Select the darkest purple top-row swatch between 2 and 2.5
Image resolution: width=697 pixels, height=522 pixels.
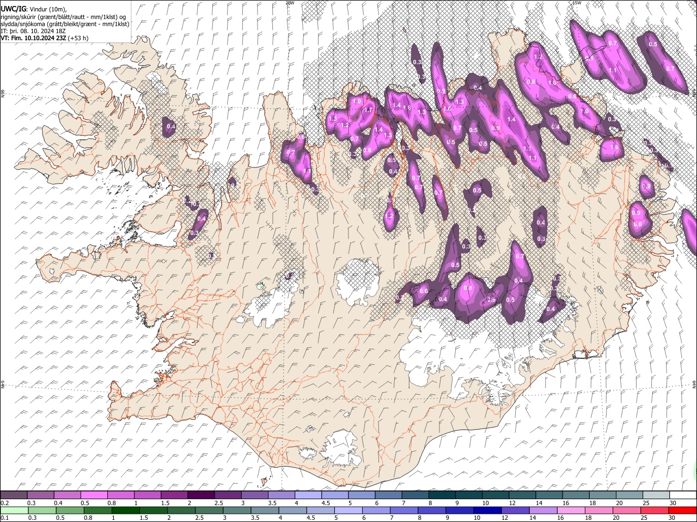201,495
